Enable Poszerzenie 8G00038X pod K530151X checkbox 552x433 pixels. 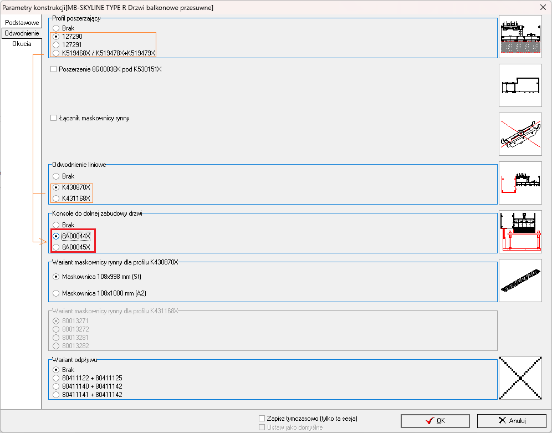click(x=54, y=69)
